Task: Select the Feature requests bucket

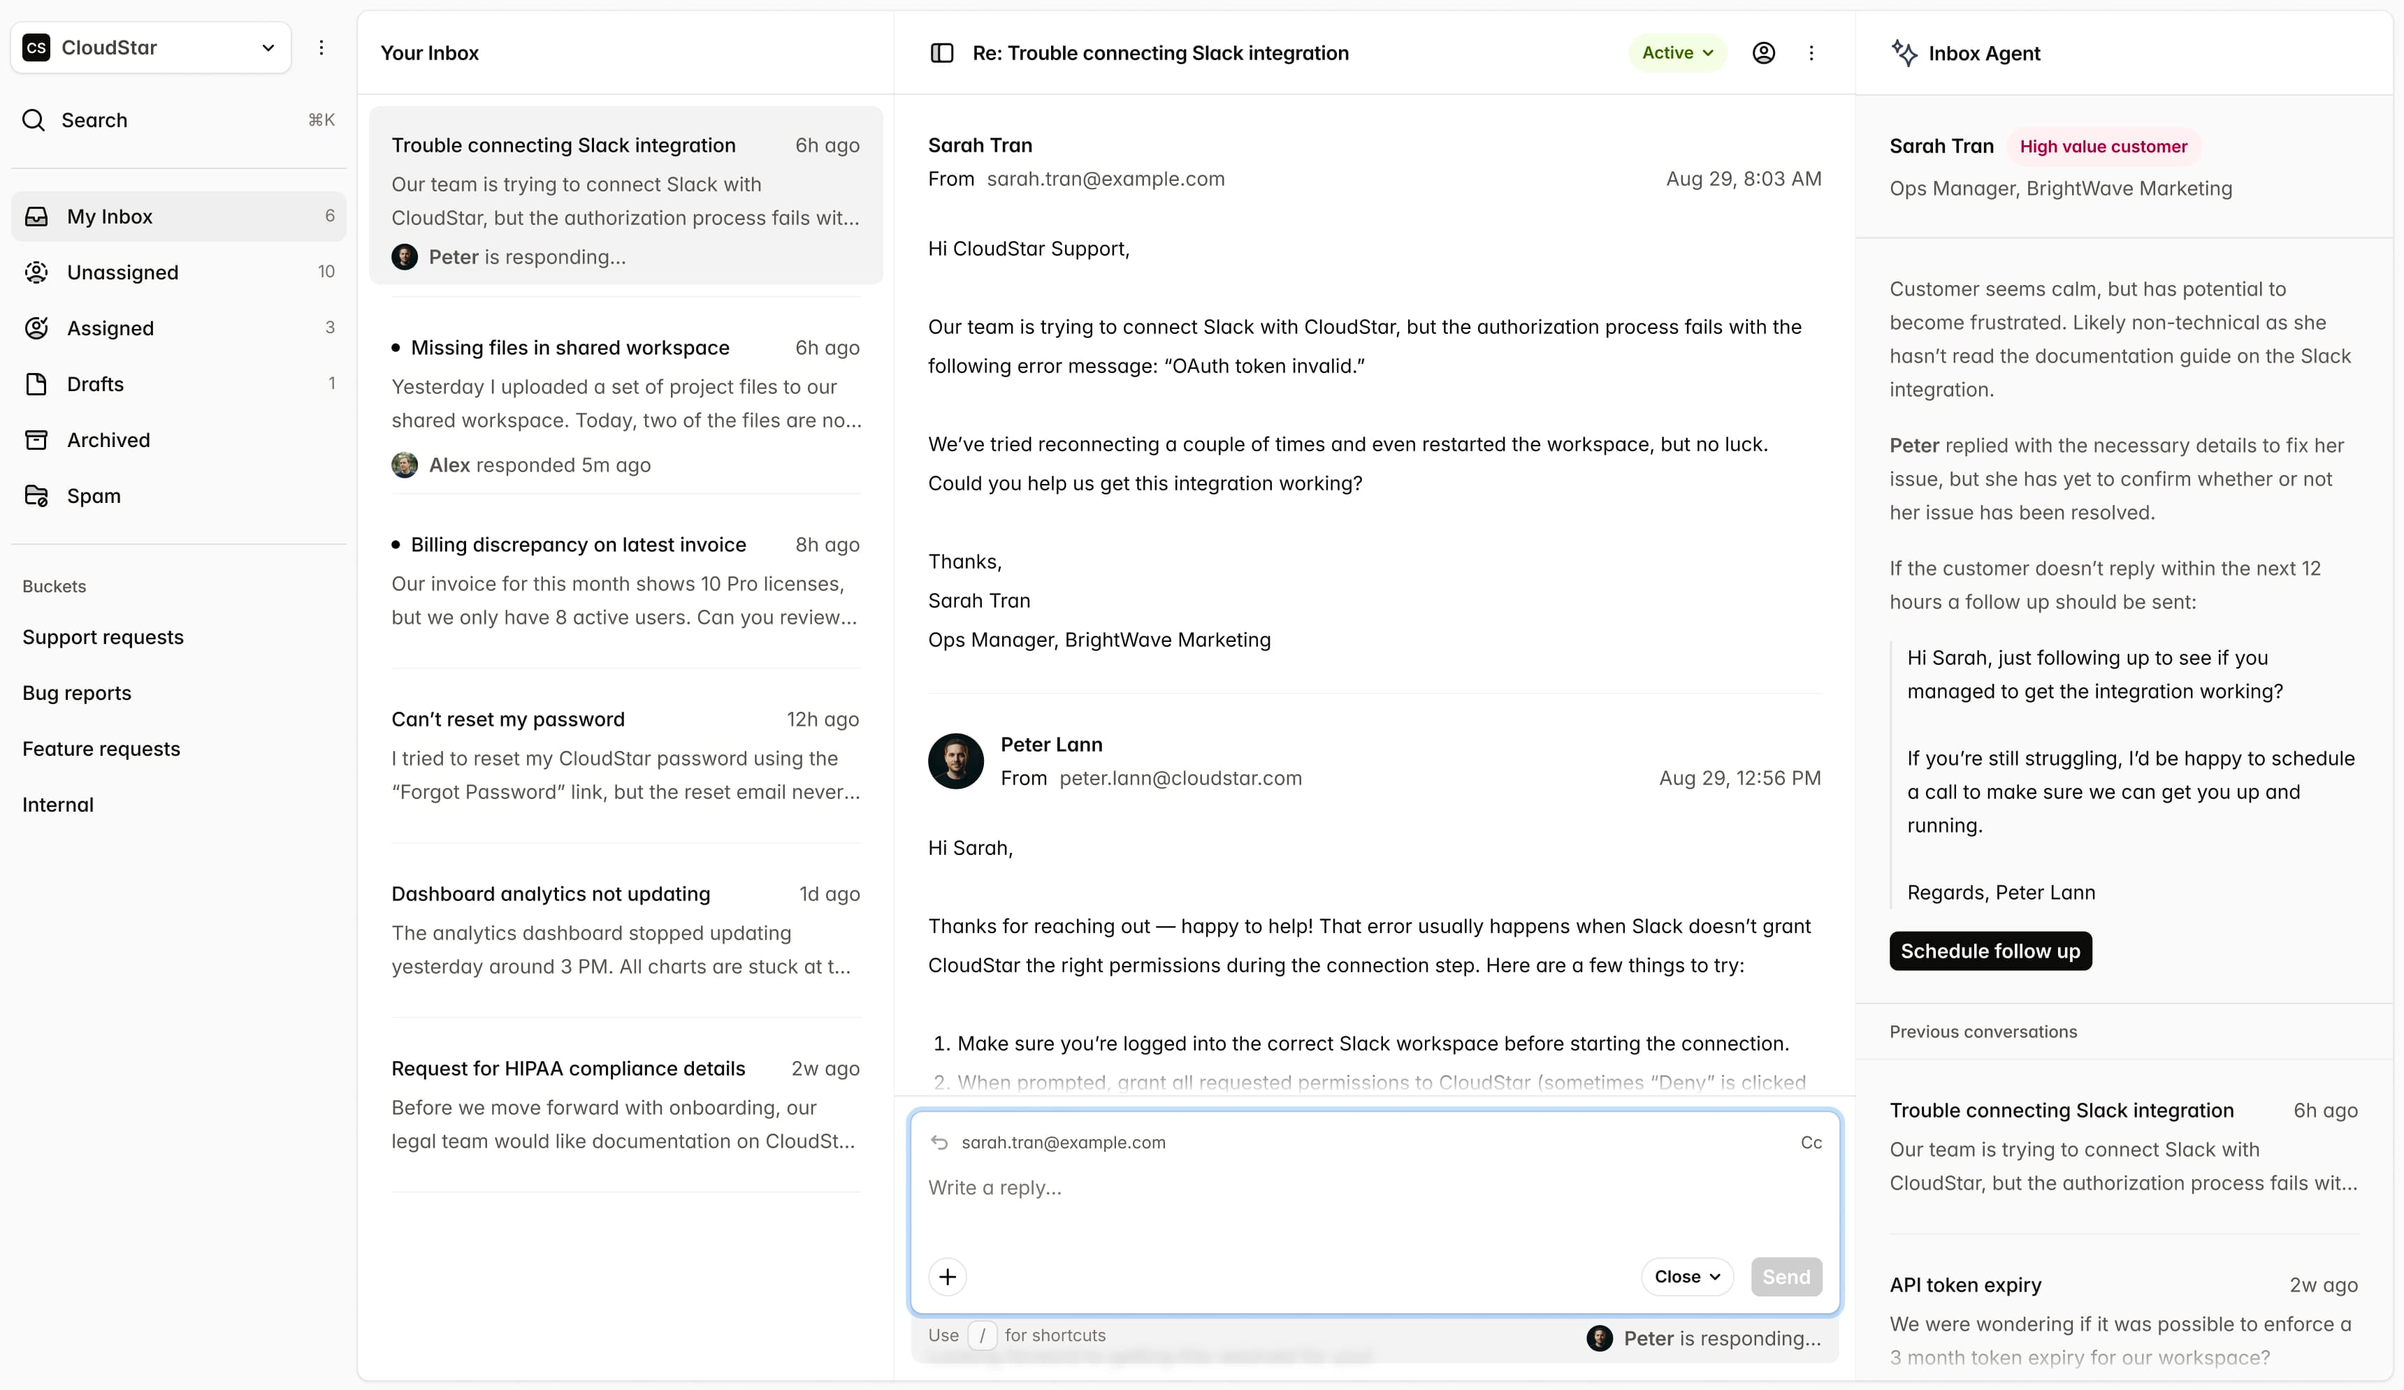Action: point(101,748)
